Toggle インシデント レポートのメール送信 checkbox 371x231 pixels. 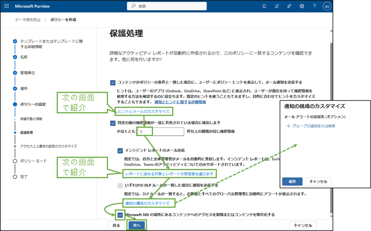click(120, 150)
